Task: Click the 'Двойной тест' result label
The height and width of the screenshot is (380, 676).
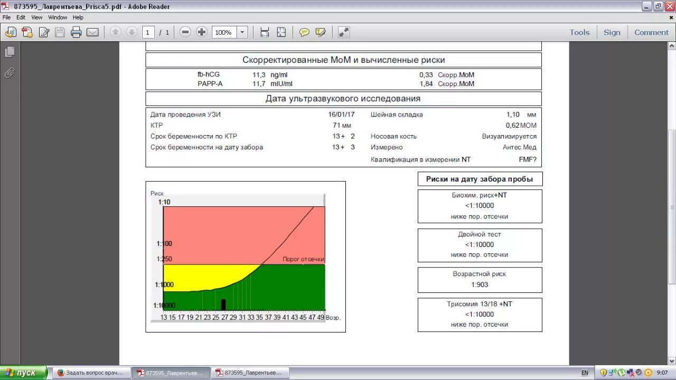Action: tap(480, 234)
